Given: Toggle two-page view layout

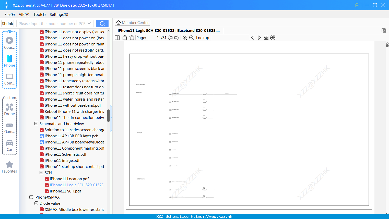Looking at the screenshot, I should 117,38.
